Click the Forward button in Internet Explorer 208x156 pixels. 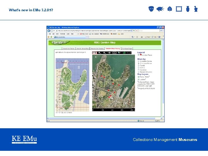(x=52, y=31)
